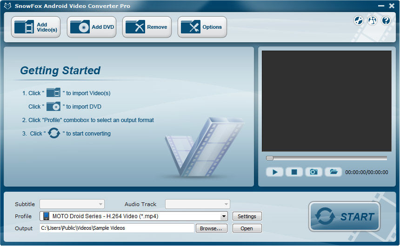Screen dimensions: 400x246
Task: Click the Getting Started heading
Action: click(x=60, y=71)
